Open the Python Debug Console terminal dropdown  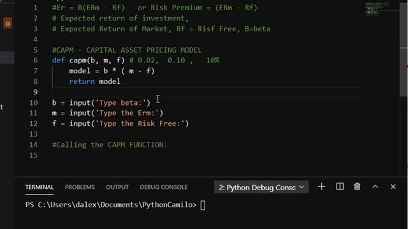coord(261,187)
